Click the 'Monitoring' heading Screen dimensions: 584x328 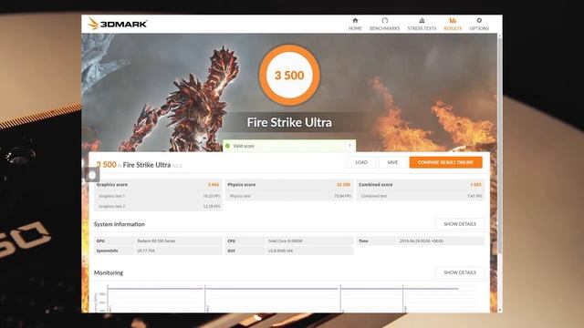click(109, 272)
